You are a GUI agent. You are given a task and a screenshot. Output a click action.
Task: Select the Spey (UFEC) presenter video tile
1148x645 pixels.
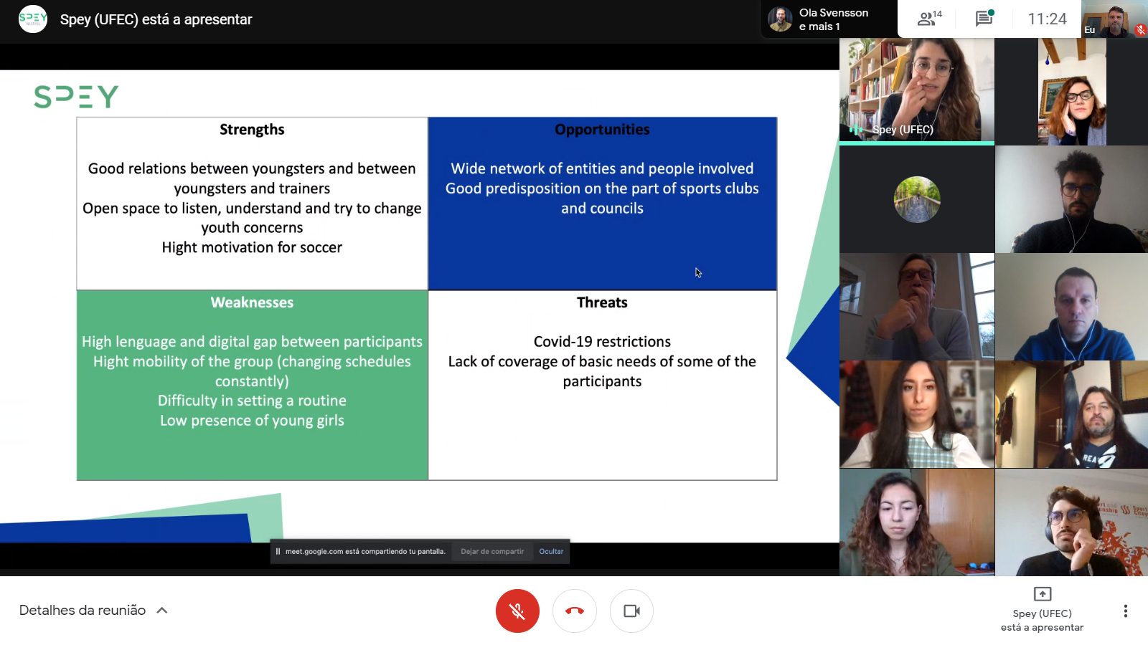pos(916,90)
